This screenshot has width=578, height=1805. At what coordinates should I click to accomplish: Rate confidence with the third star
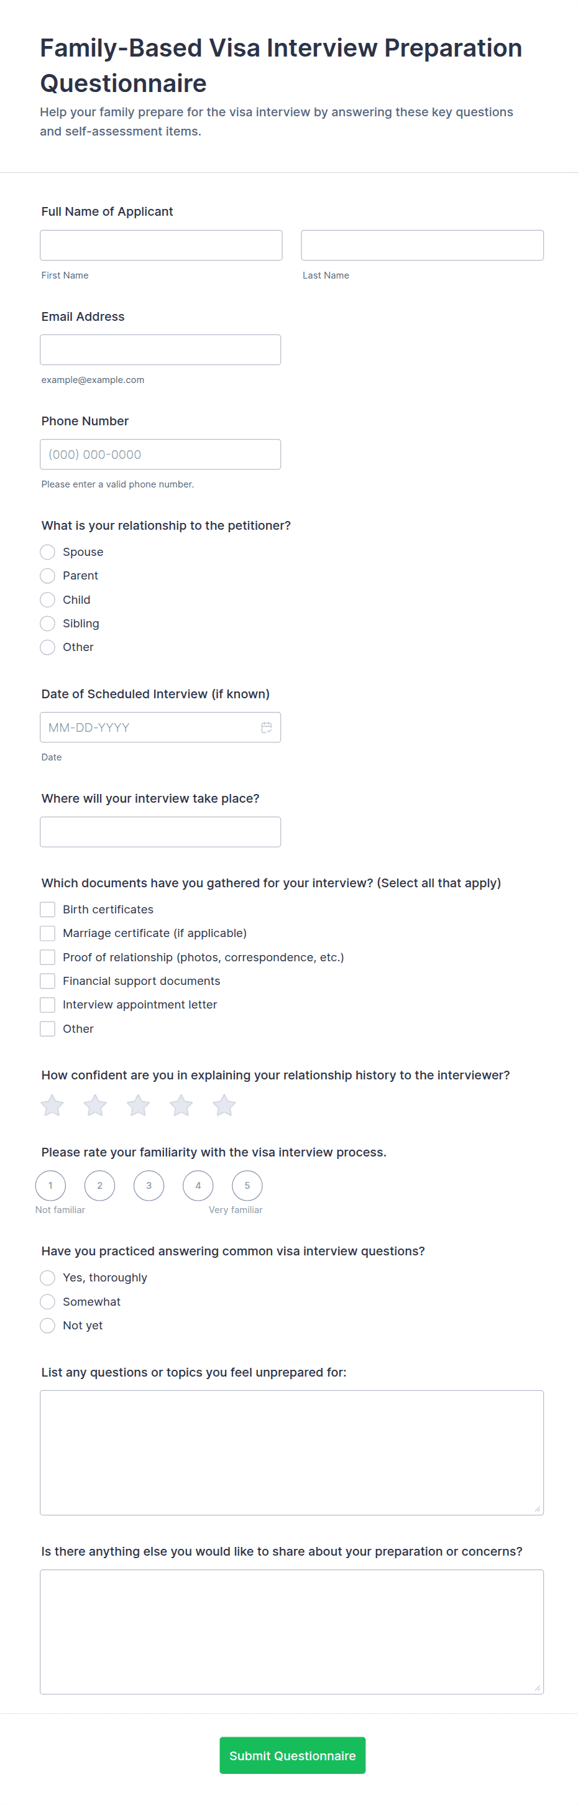(x=138, y=1105)
